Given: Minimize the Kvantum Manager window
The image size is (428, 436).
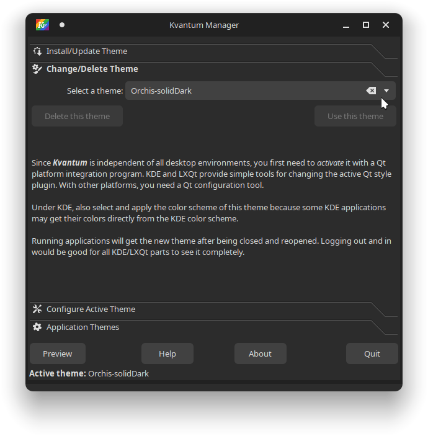Looking at the screenshot, I should [x=346, y=25].
